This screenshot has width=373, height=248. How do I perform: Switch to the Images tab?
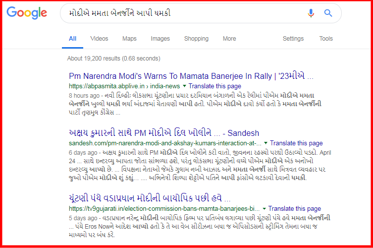point(160,39)
